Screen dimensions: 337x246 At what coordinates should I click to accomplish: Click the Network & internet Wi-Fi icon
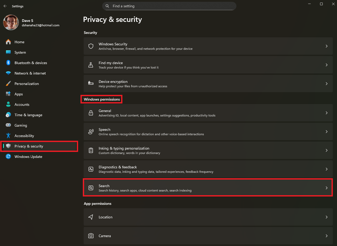(x=8, y=73)
